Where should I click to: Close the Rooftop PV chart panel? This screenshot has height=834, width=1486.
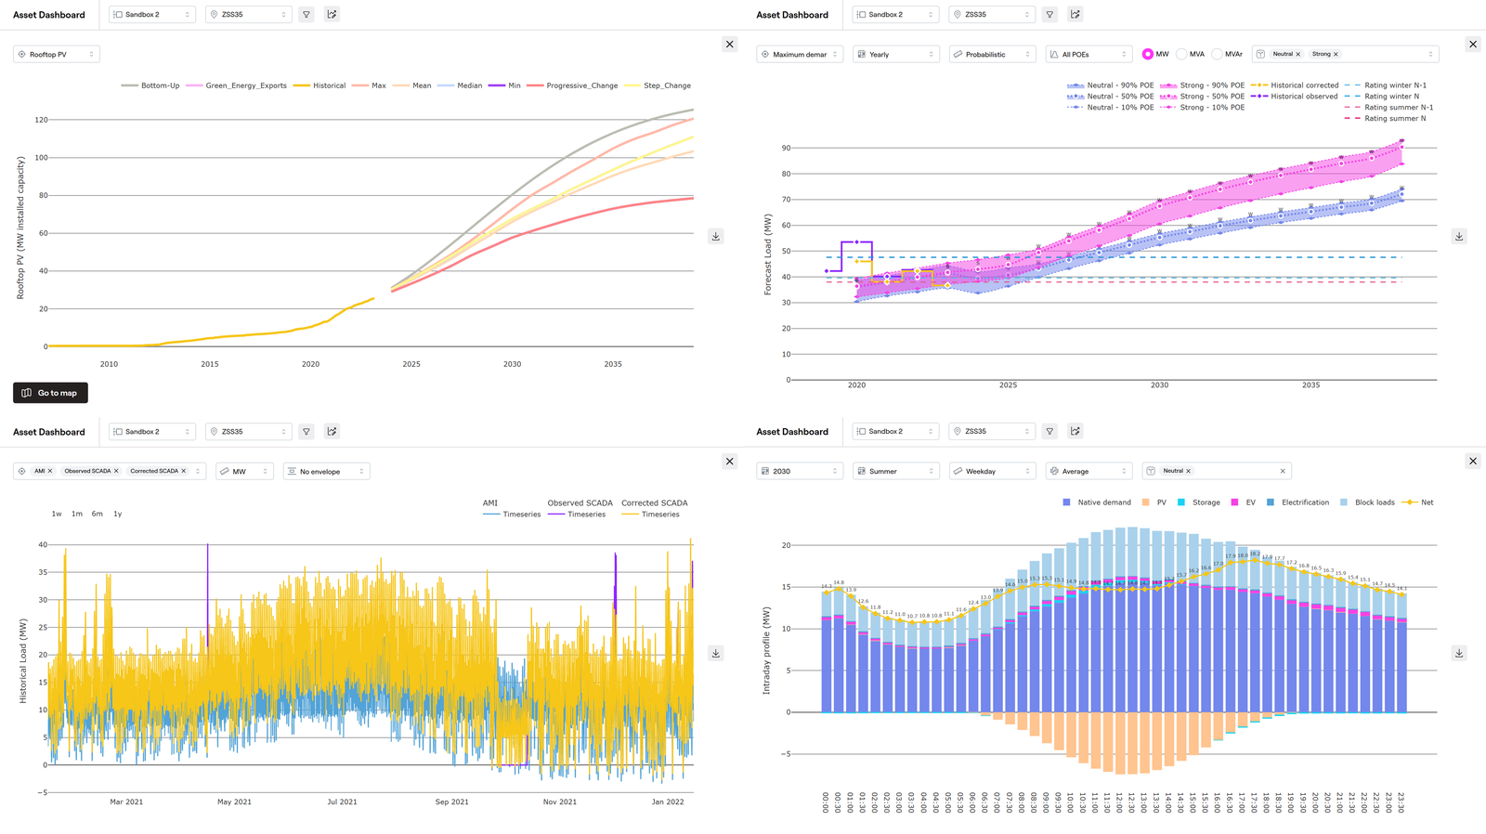click(x=730, y=45)
